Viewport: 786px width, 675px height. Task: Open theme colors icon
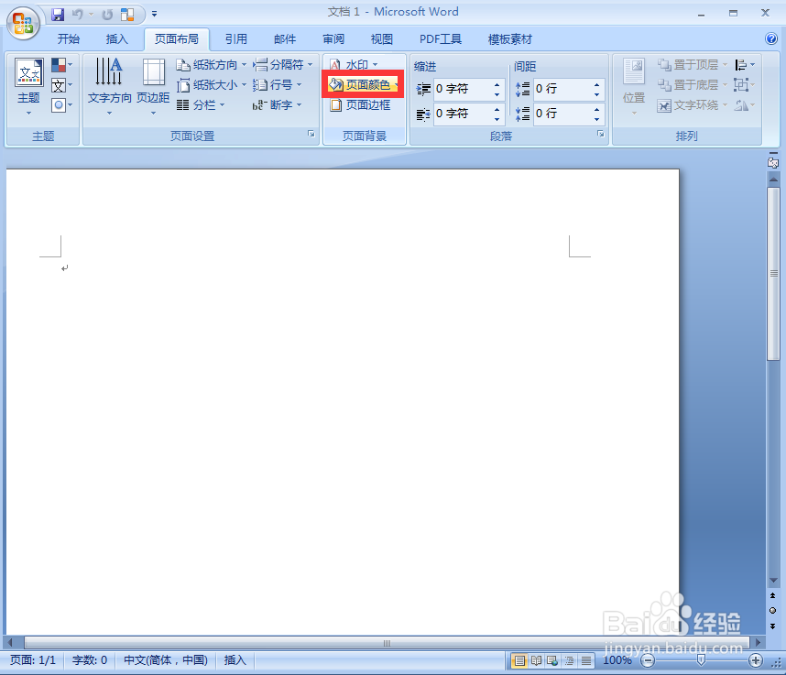pos(61,65)
